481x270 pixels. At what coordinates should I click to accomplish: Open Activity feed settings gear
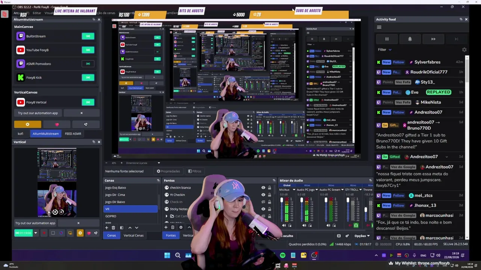click(x=464, y=49)
